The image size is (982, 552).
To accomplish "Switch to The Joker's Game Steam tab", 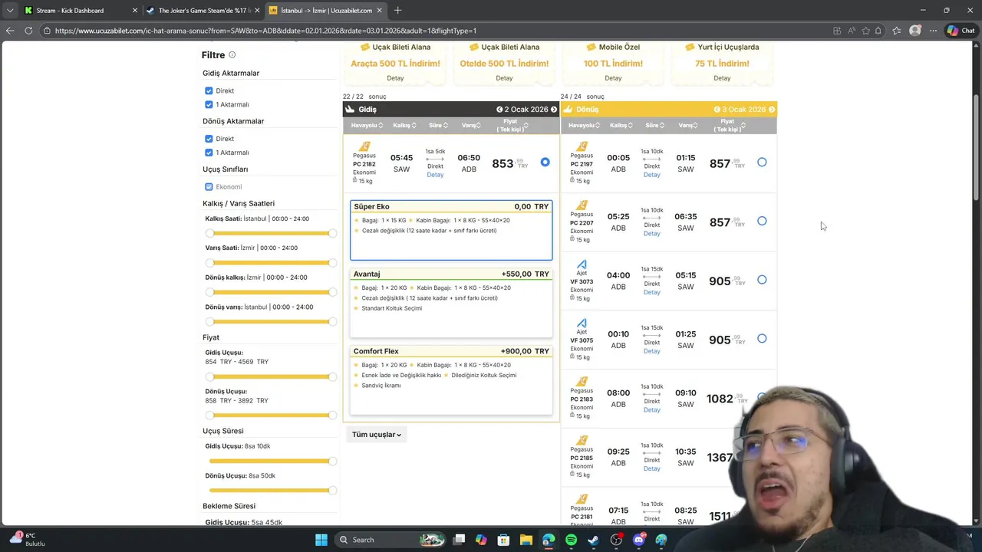I will [x=203, y=11].
